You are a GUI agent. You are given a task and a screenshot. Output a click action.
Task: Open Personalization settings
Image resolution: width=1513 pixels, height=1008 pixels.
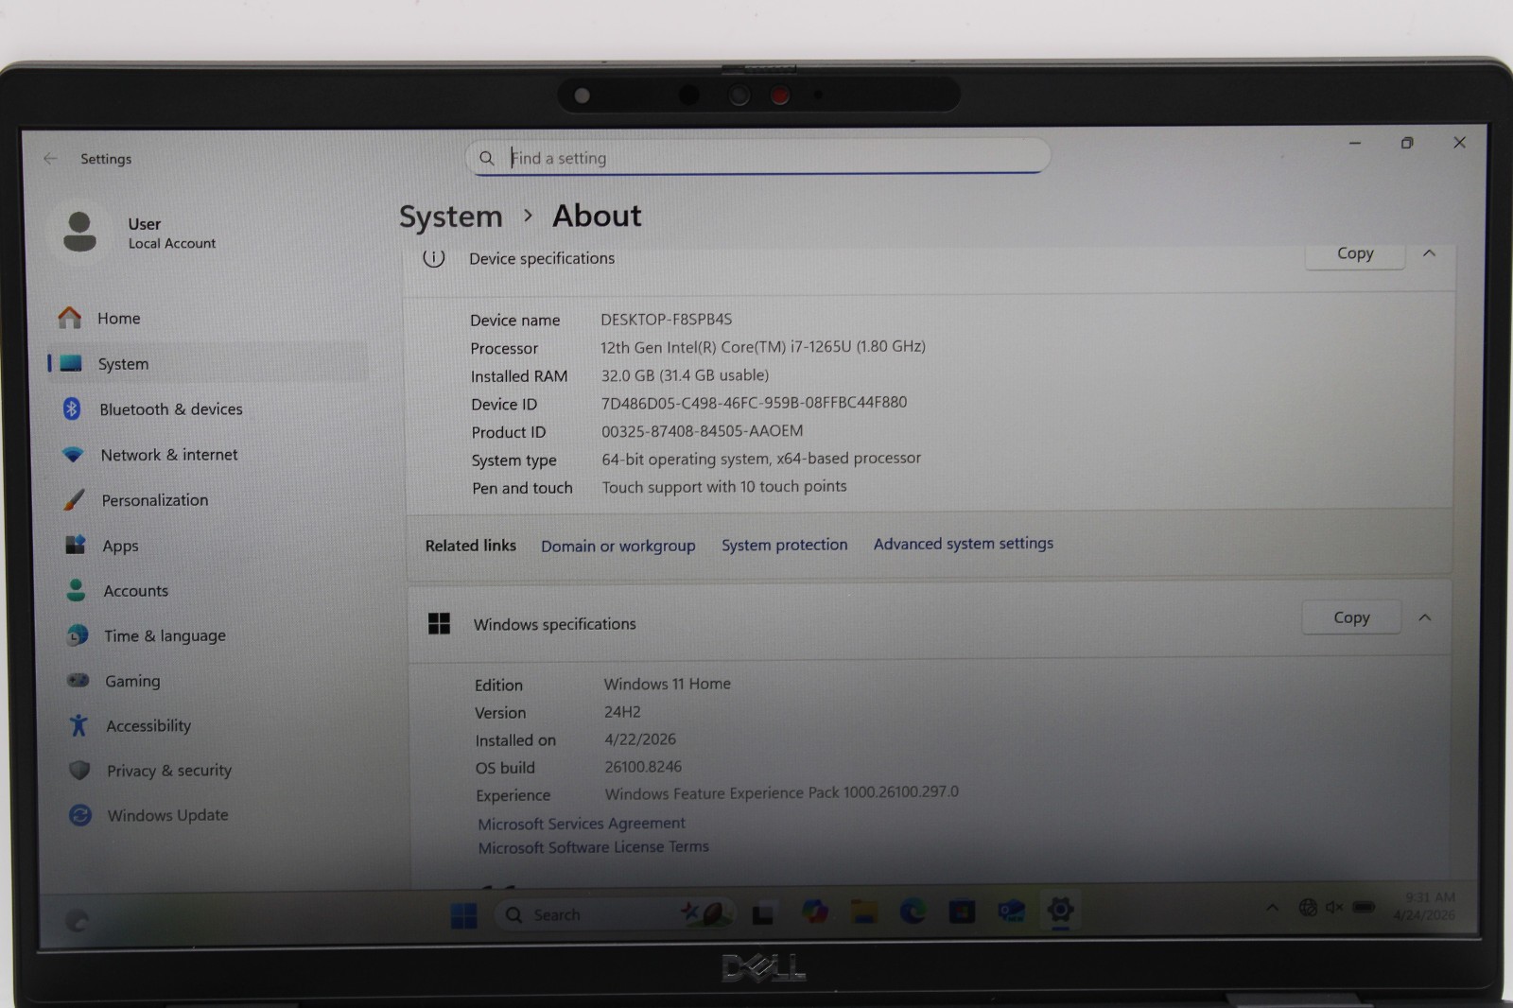(x=154, y=500)
